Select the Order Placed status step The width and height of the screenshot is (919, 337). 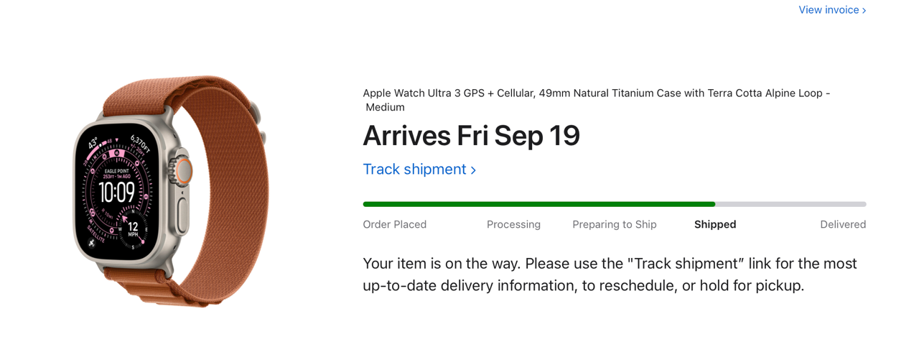coord(394,224)
